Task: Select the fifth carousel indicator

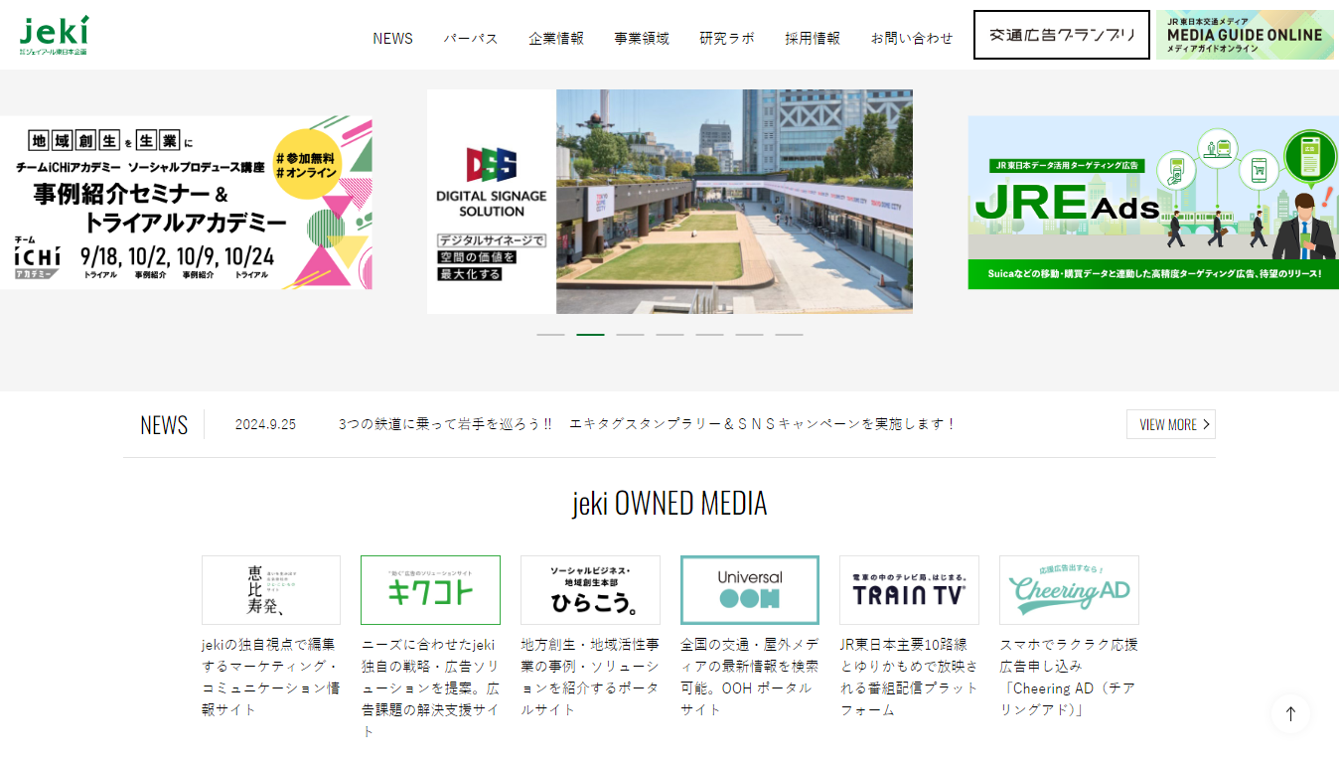Action: pos(709,335)
